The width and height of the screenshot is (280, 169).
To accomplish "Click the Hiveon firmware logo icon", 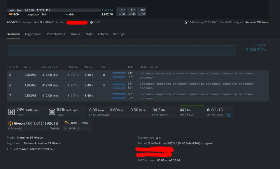I will coord(10,123).
